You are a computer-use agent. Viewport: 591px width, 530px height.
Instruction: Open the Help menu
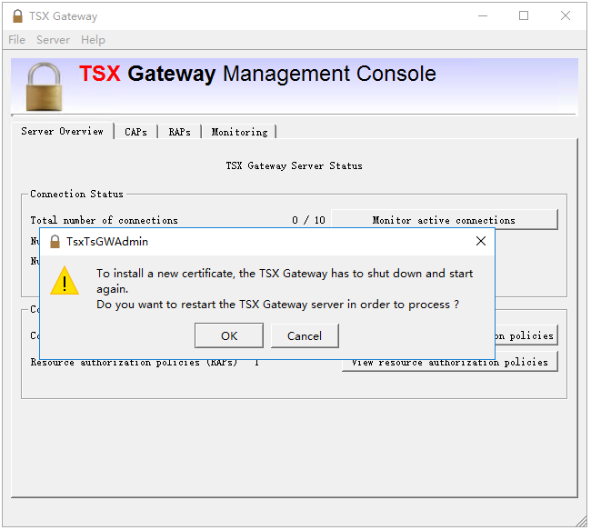coord(93,40)
